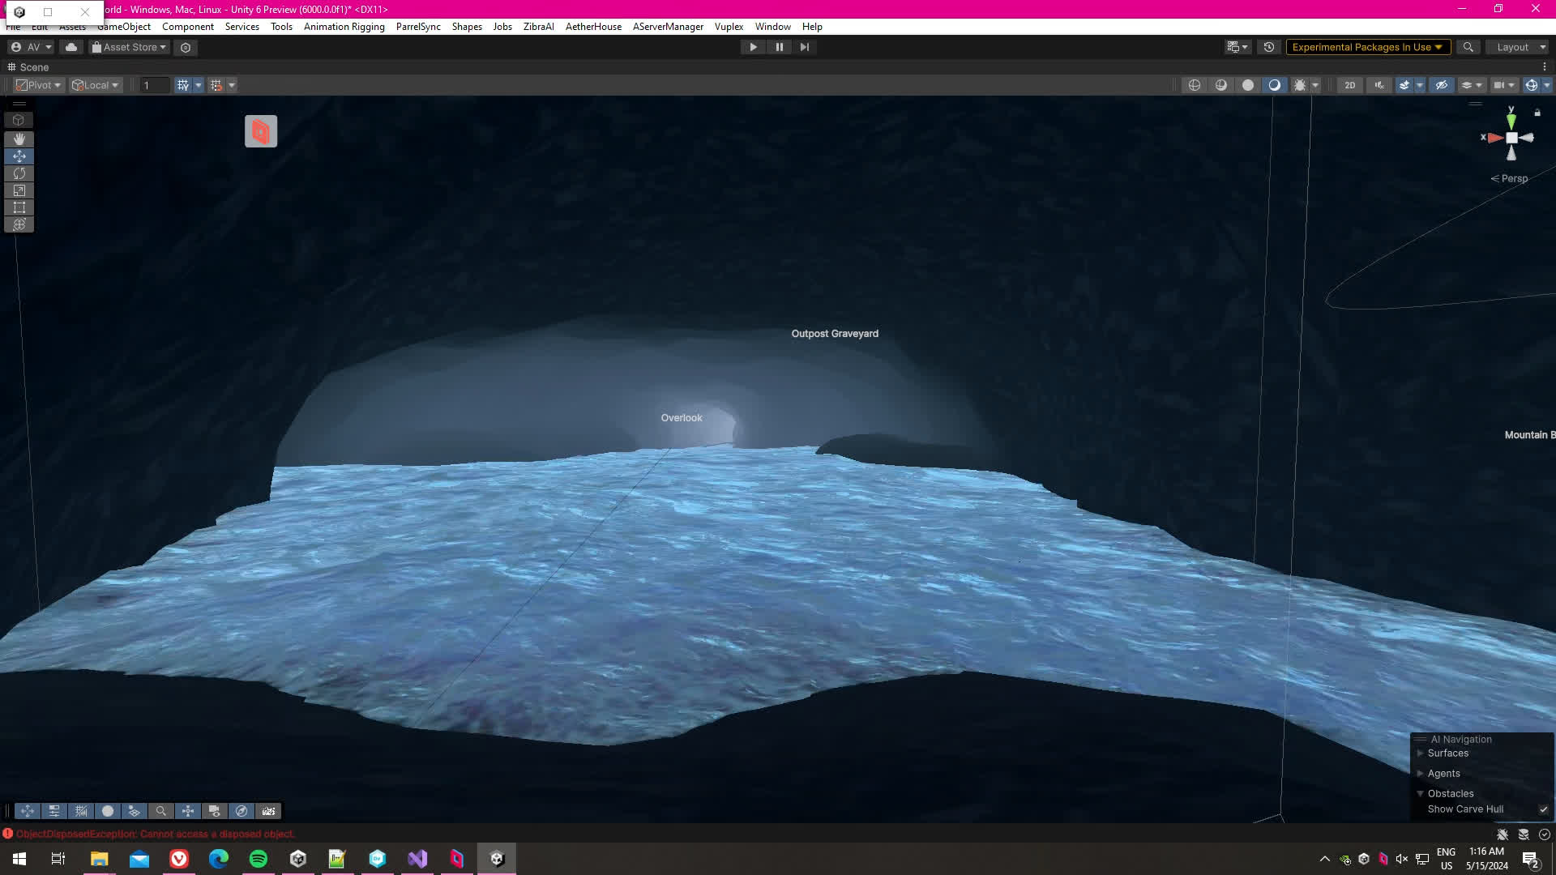
Task: Open the Animation Rigging menu
Action: pyautogui.click(x=344, y=27)
